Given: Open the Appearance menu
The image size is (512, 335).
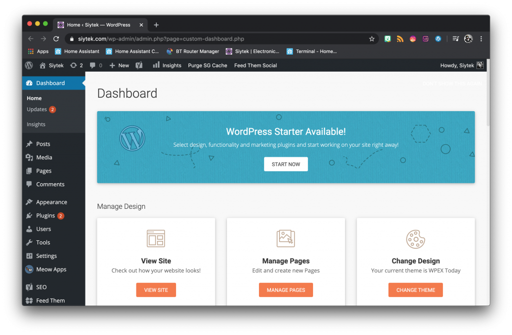Looking at the screenshot, I should (53, 202).
